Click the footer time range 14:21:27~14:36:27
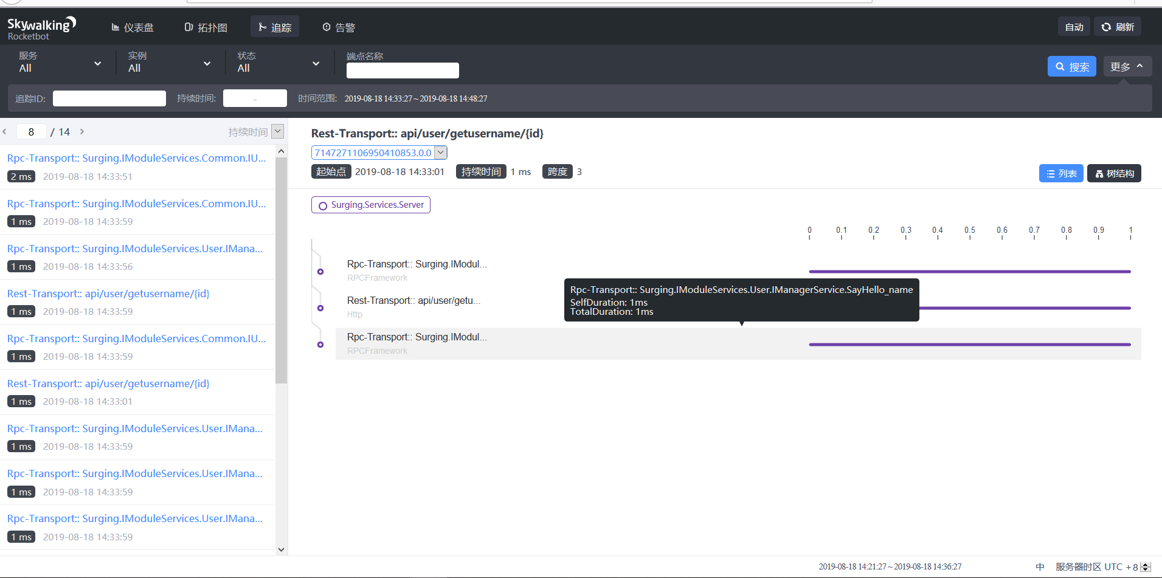 click(890, 566)
